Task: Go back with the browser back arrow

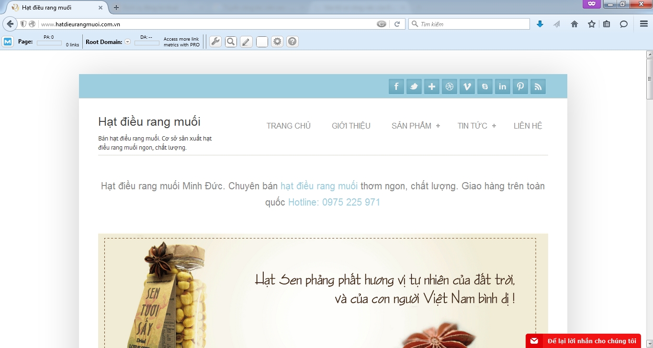Action: tap(10, 24)
